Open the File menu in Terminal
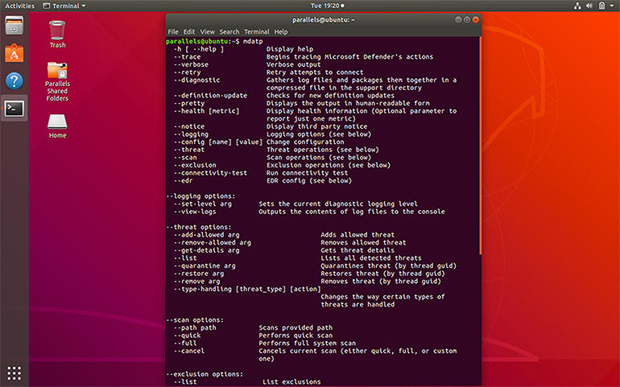620x387 pixels. pyautogui.click(x=173, y=31)
